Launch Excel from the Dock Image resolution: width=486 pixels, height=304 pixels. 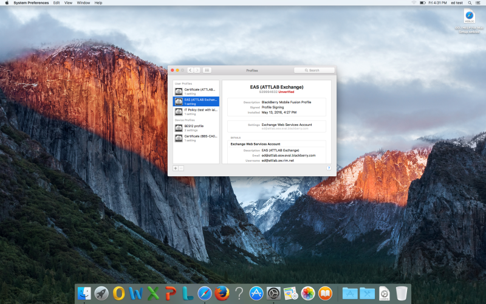153,293
